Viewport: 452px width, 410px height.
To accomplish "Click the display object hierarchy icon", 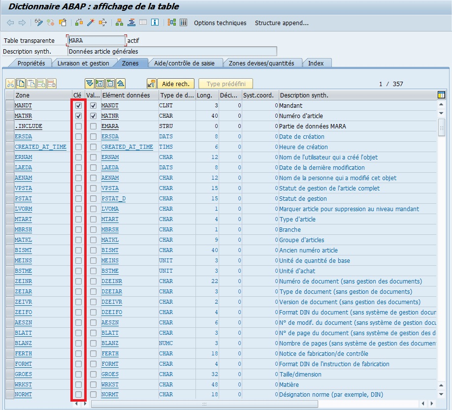I will coord(119,23).
